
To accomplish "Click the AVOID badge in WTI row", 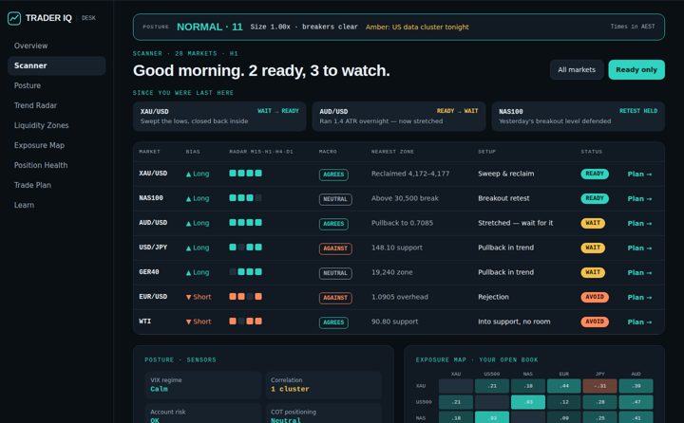I will point(595,322).
